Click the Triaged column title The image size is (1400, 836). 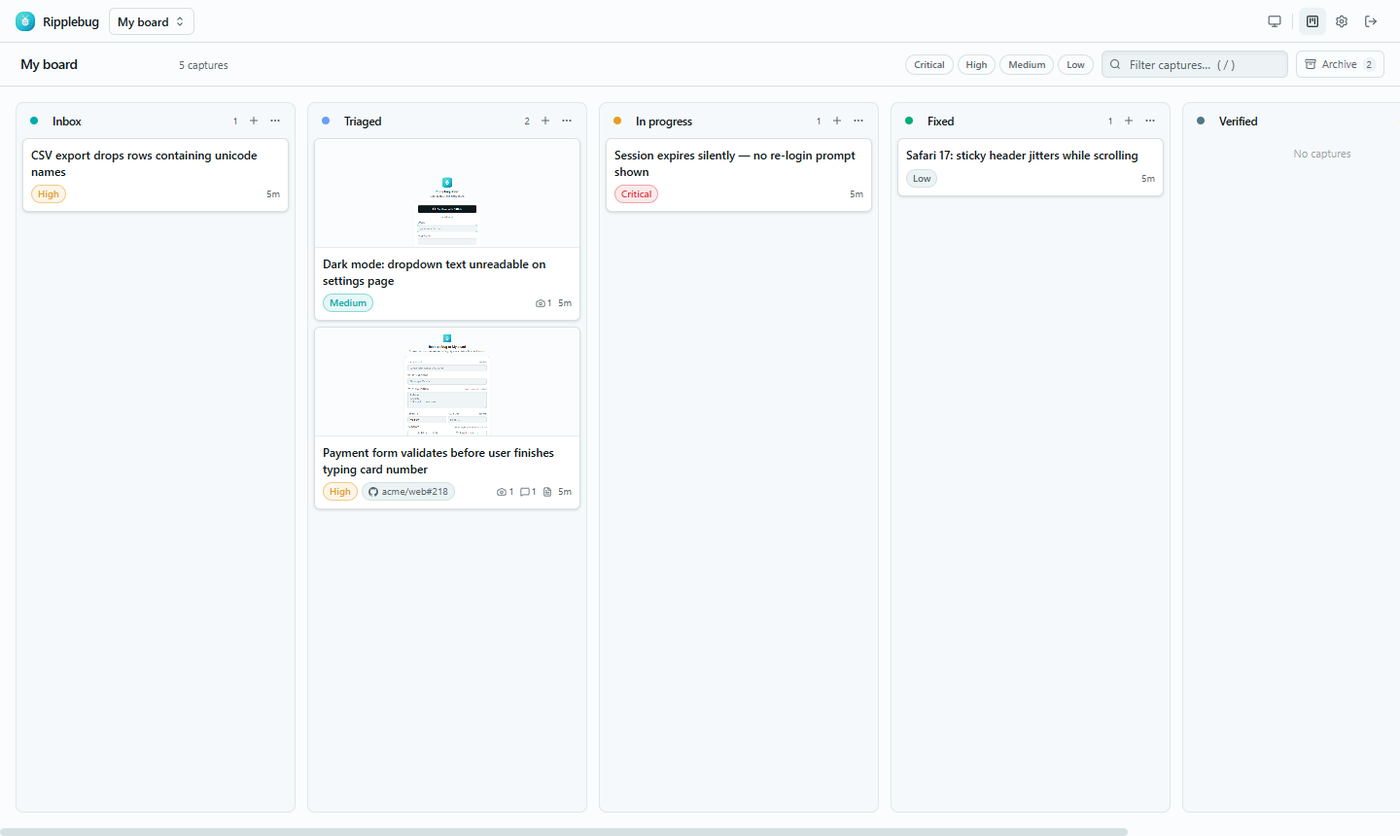(363, 122)
